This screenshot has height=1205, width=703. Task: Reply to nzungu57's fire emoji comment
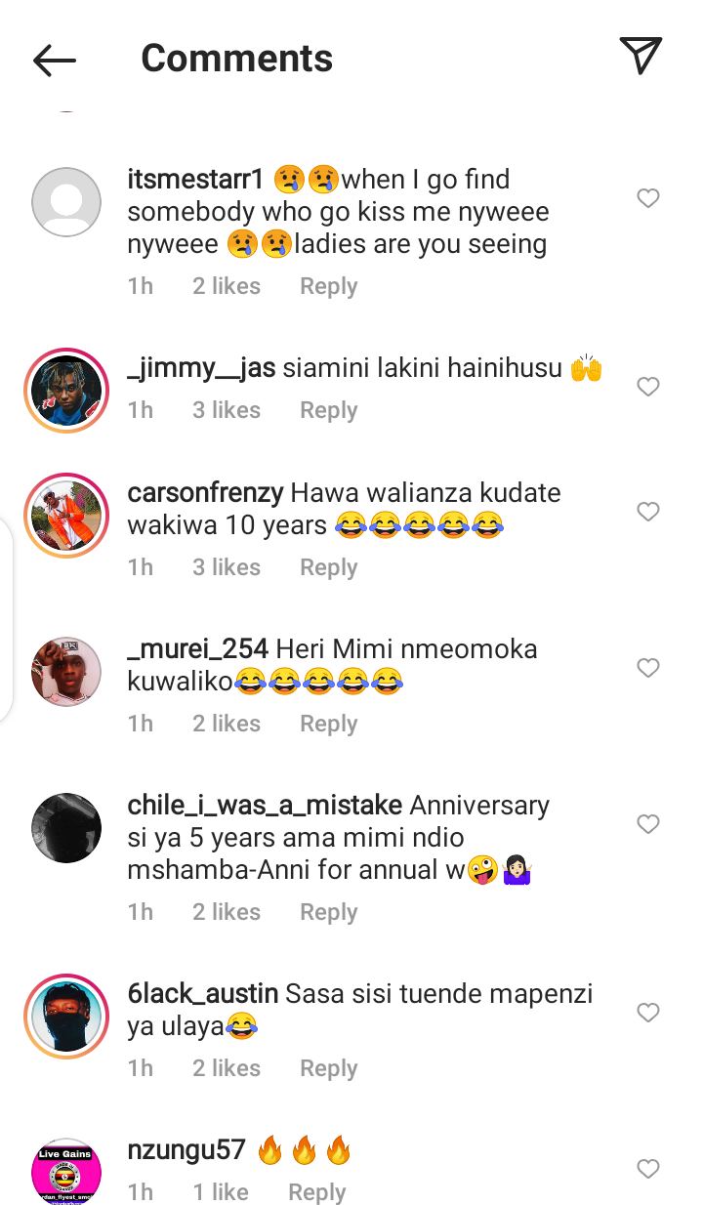coord(317,1192)
